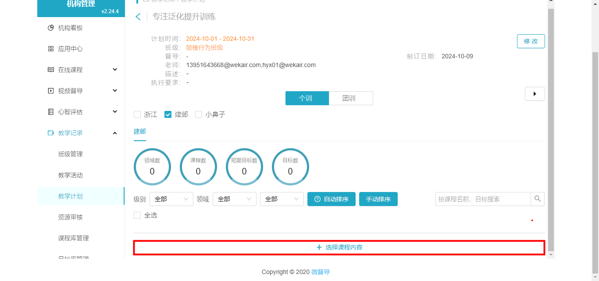
Task: Click the question mark icon on 自动排序
Action: tap(317, 199)
